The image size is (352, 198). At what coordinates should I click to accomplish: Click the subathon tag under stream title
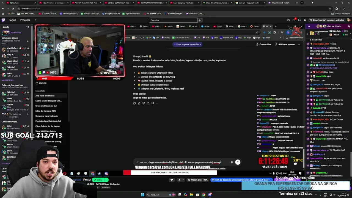106,187
